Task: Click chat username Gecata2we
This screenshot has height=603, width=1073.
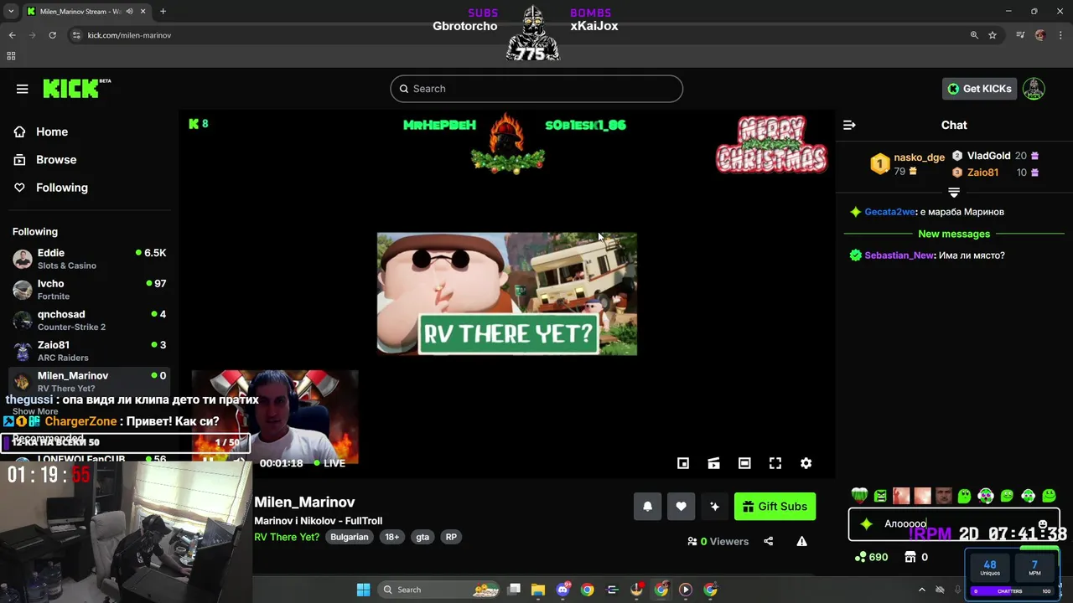Action: coord(889,212)
